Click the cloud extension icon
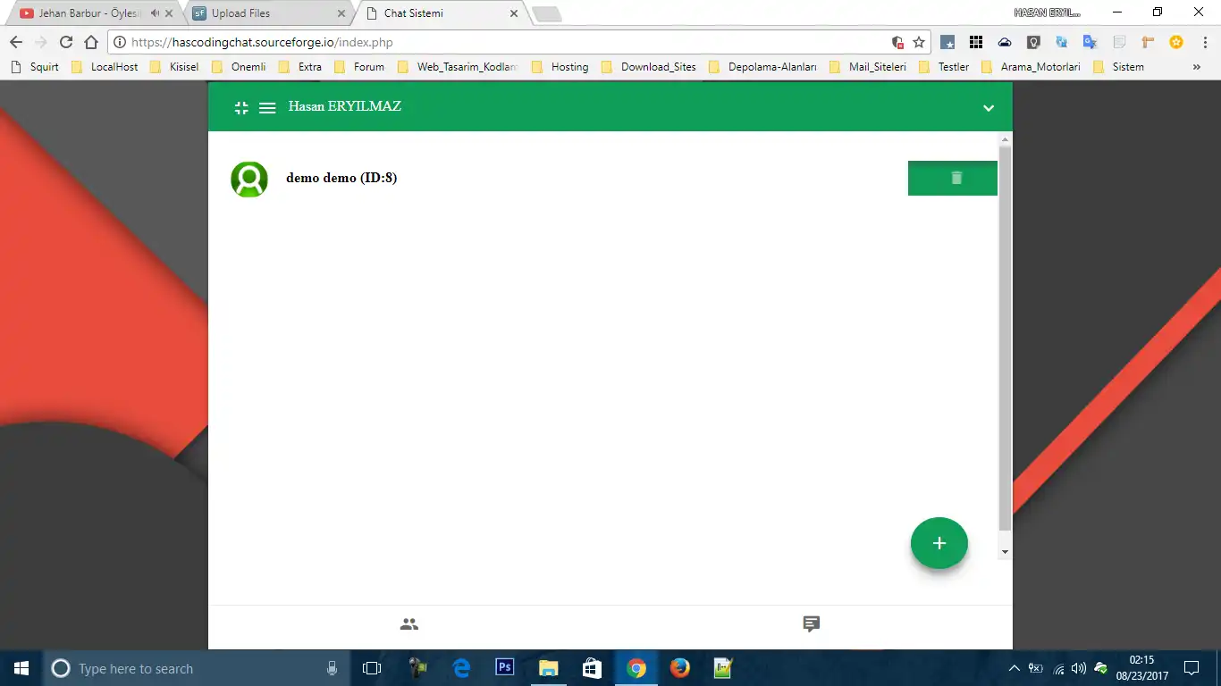Viewport: 1221px width, 686px height. click(x=1005, y=42)
